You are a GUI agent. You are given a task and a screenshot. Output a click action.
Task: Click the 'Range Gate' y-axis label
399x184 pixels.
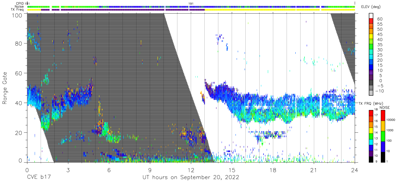point(5,88)
